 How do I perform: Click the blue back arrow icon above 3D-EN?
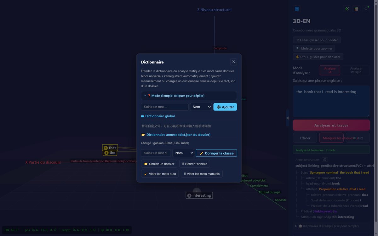click(x=297, y=9)
